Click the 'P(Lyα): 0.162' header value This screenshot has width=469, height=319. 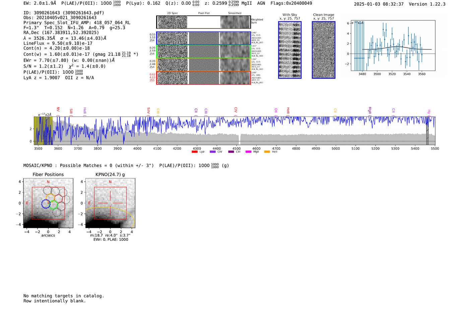143,3
